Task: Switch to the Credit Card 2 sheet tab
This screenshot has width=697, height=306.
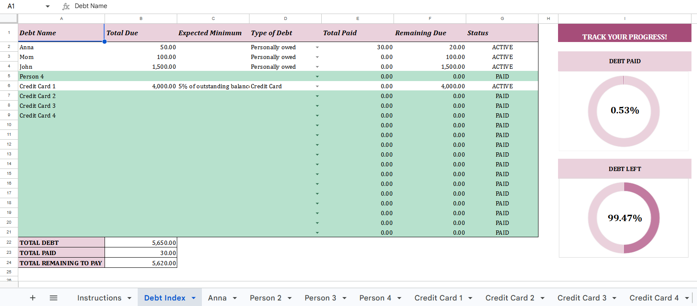Action: coord(510,298)
